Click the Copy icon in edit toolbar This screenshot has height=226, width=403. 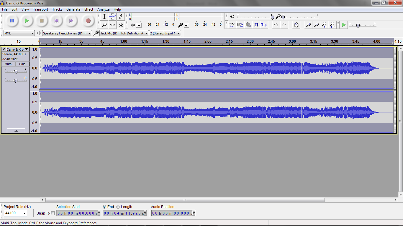tap(240, 25)
